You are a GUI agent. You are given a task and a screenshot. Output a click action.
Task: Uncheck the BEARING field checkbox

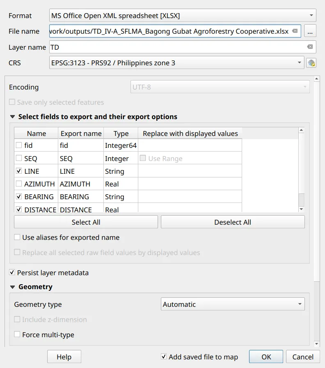click(19, 196)
